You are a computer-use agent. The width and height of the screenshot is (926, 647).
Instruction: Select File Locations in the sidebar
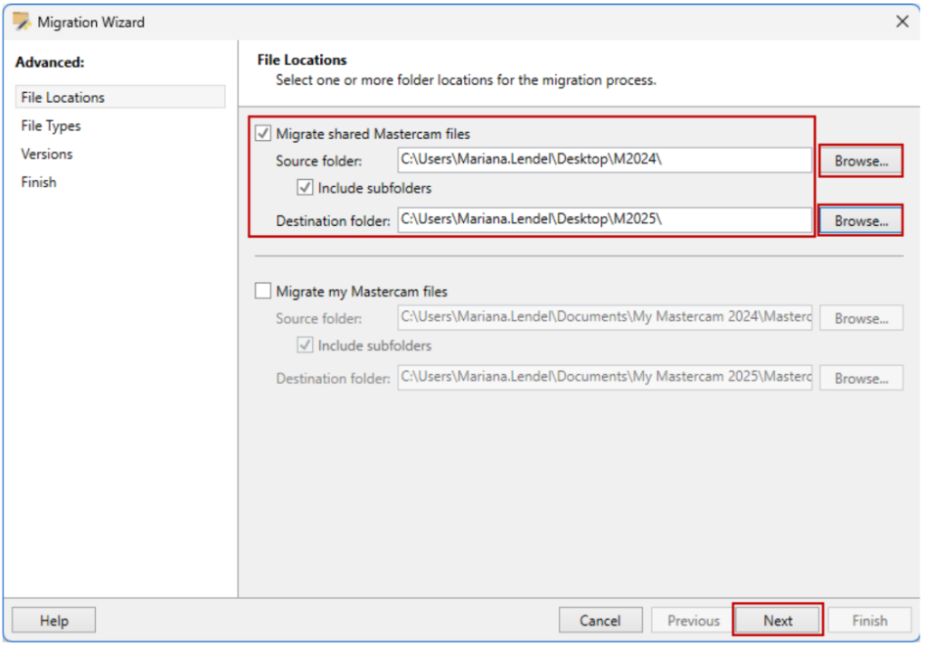120,98
